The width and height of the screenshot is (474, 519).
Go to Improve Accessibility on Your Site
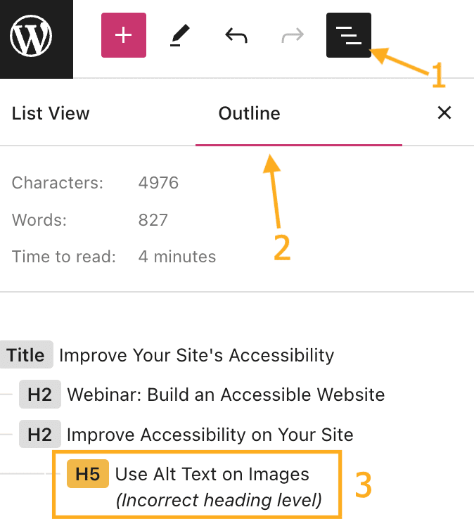[210, 435]
